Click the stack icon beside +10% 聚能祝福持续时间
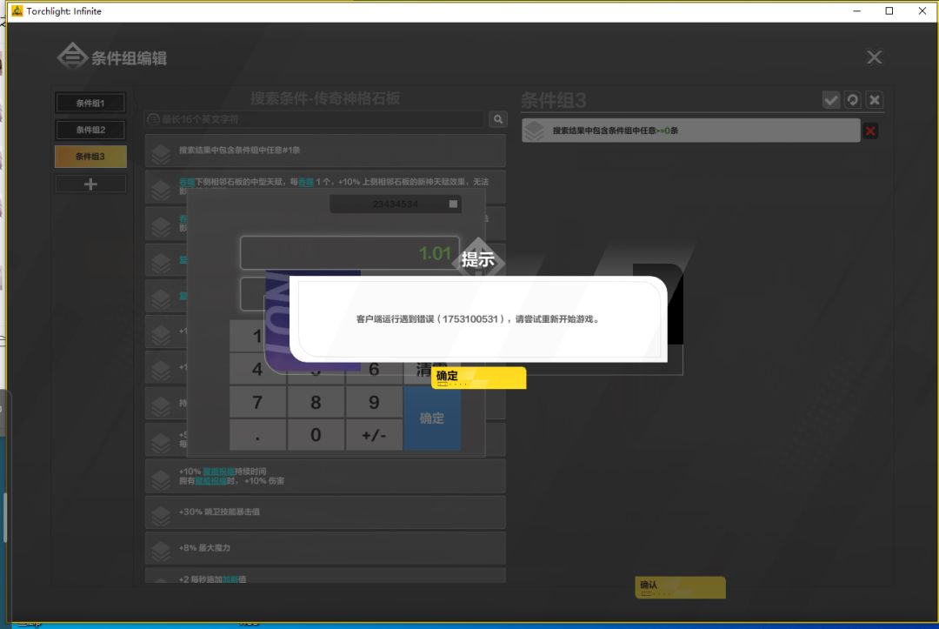 coord(161,480)
